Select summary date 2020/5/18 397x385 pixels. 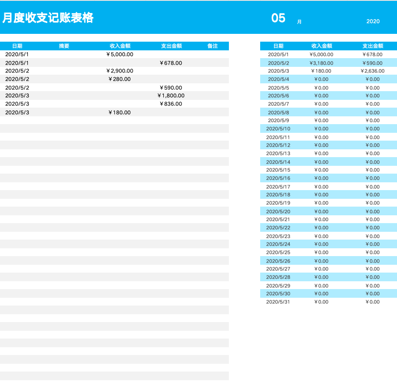[x=278, y=195]
